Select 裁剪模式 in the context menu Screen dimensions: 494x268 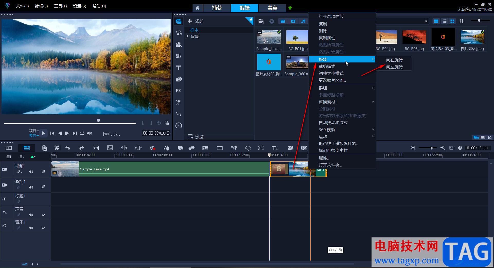pos(342,66)
